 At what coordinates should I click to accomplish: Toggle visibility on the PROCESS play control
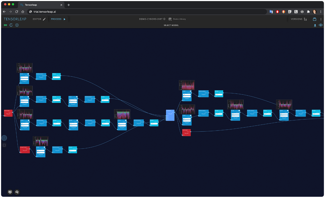65,19
